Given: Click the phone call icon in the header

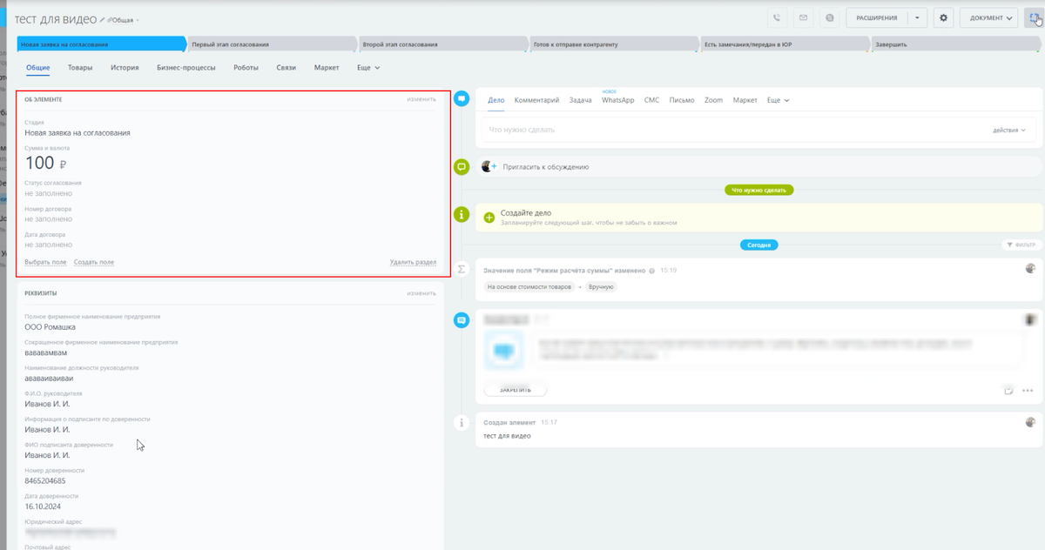Looking at the screenshot, I should (778, 17).
